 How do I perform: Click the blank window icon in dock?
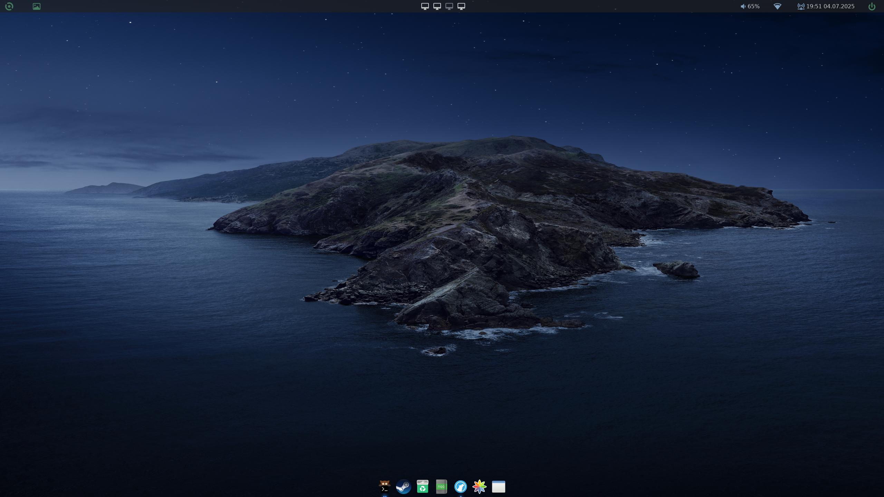click(x=498, y=487)
